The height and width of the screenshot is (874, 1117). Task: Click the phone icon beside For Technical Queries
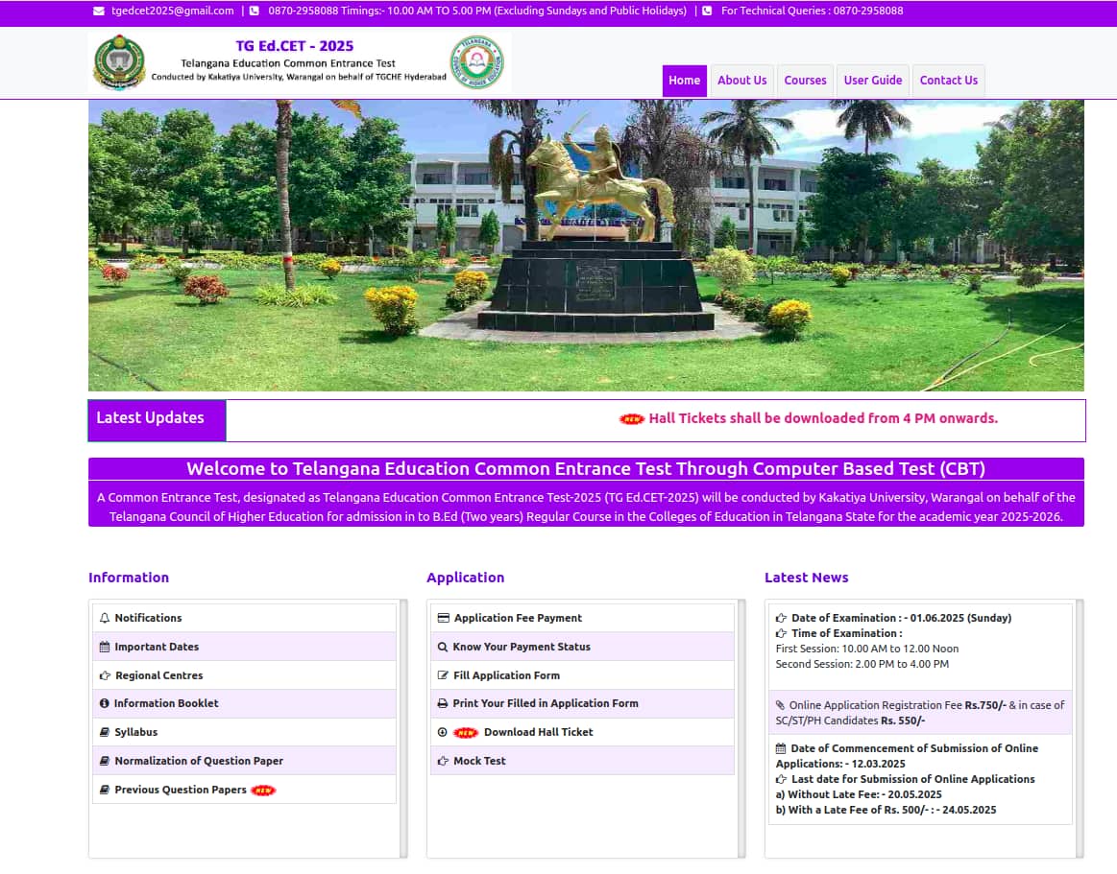[x=707, y=11]
